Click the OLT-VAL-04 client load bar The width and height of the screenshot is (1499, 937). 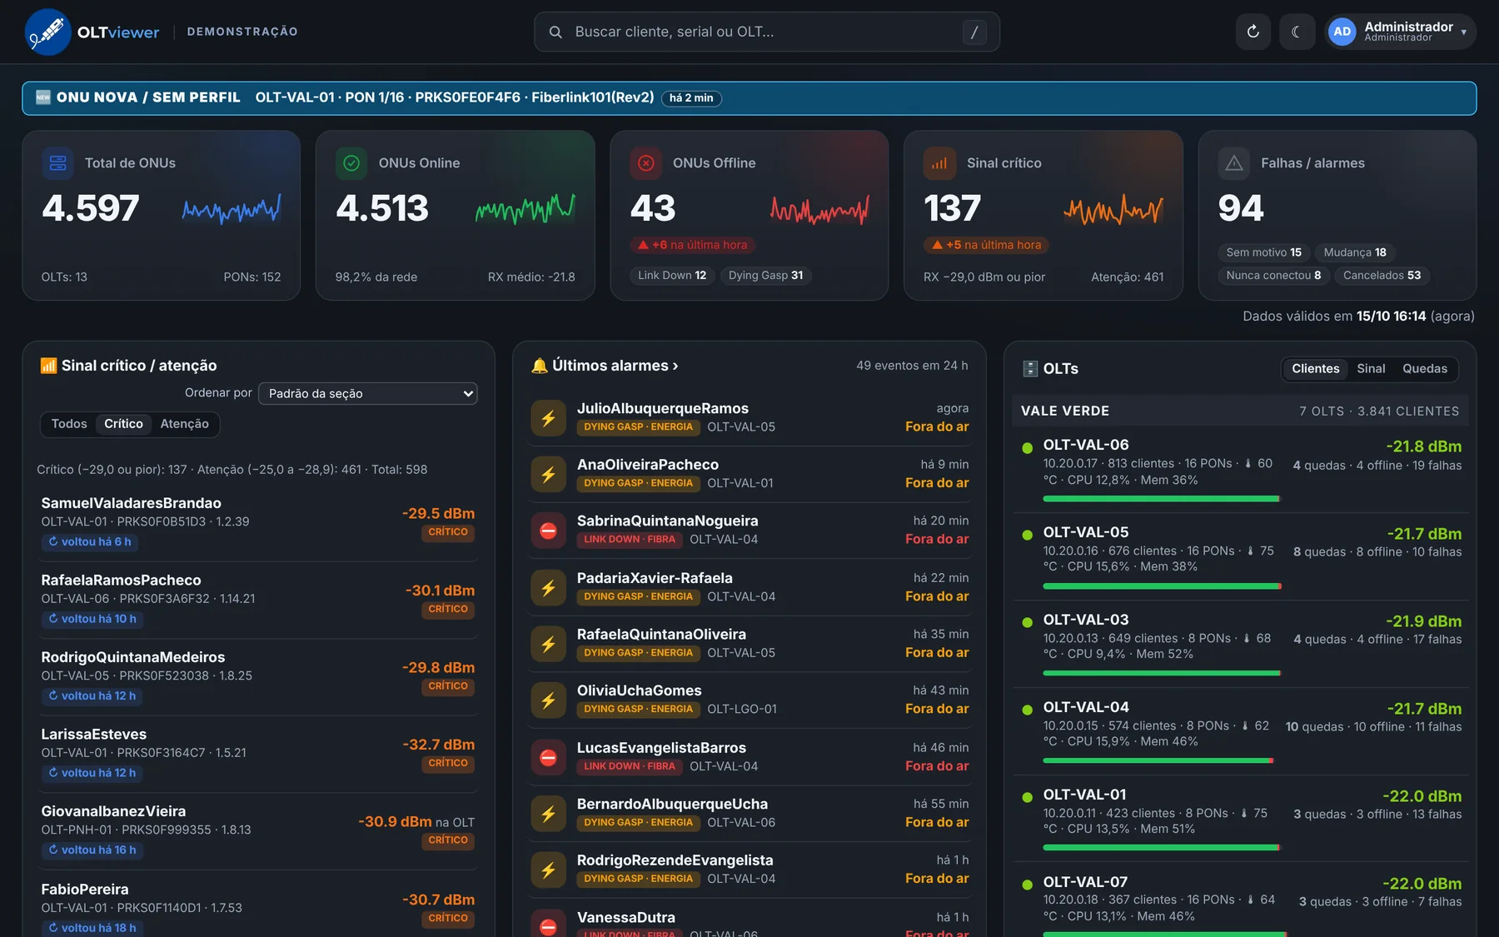click(x=1158, y=760)
